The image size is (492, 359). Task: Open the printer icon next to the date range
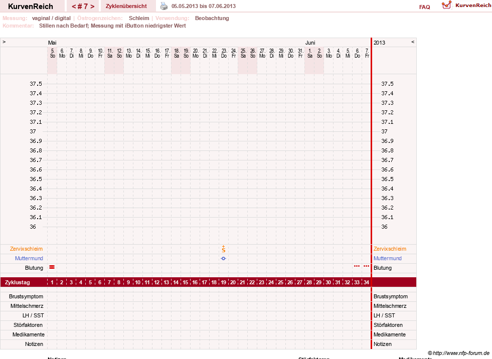pos(164,6)
